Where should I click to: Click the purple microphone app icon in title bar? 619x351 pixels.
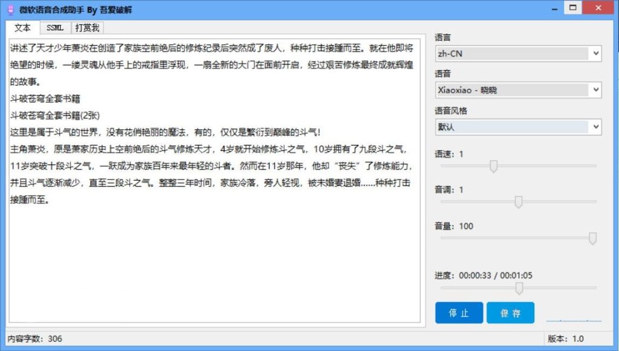click(x=9, y=9)
